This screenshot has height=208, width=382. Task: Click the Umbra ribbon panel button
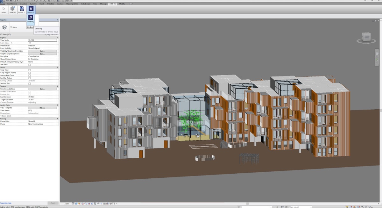31,10
